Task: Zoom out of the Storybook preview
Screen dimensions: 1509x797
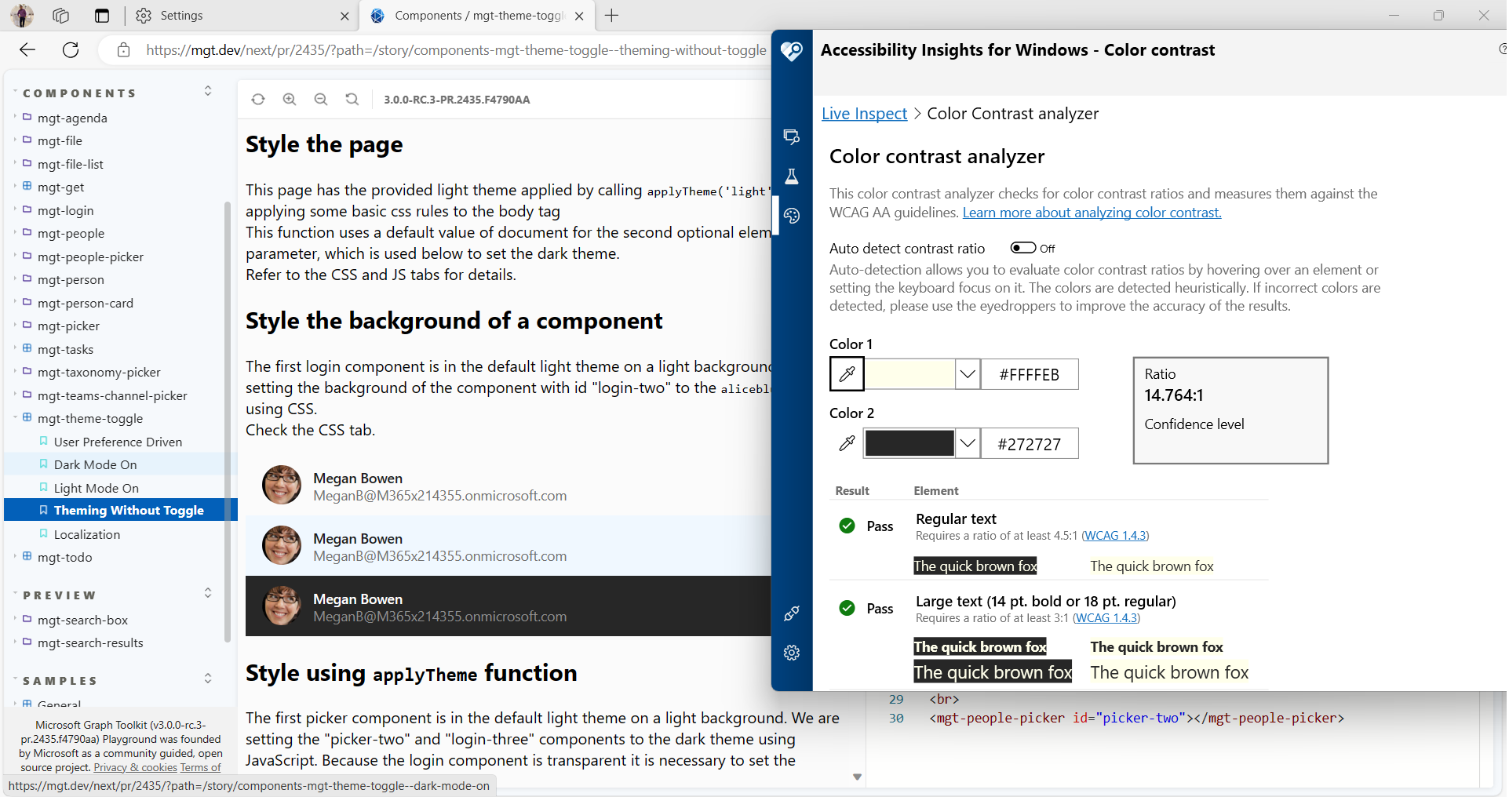Action: 320,99
